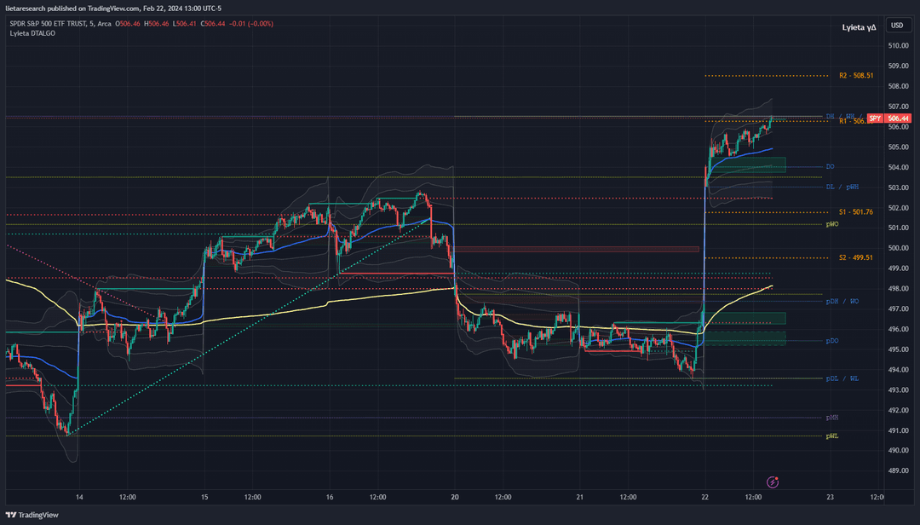920x525 pixels.
Task: Click date 15 on the time axis
Action: tap(204, 498)
